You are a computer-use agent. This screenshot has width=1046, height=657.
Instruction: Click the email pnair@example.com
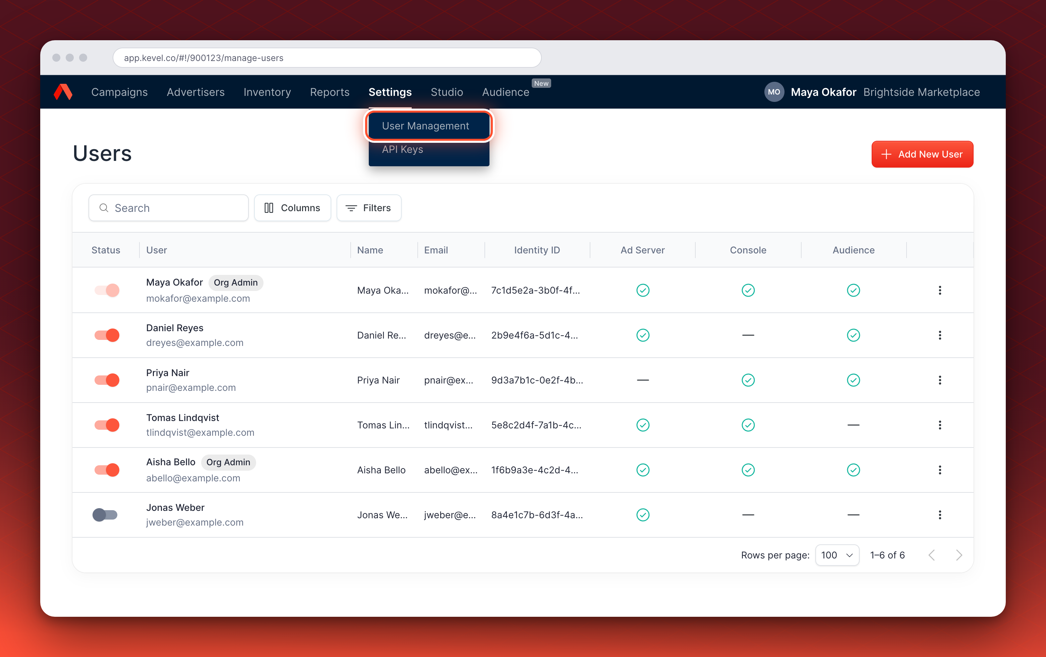point(191,387)
